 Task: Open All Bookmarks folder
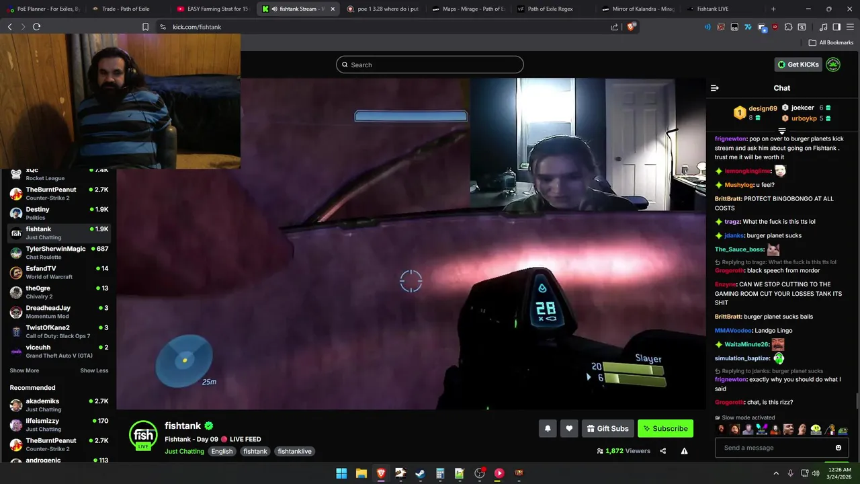(831, 42)
